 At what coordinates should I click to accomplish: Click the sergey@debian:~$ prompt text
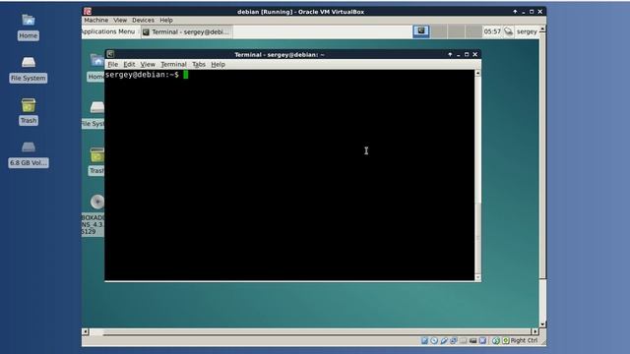point(142,75)
